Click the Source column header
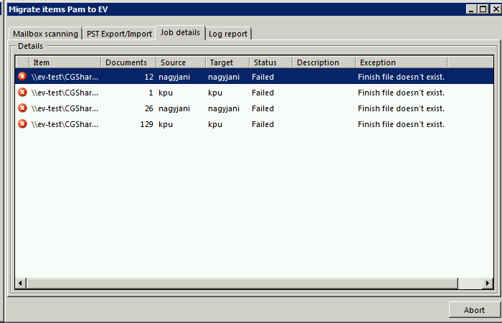The height and width of the screenshot is (323, 502). [180, 62]
